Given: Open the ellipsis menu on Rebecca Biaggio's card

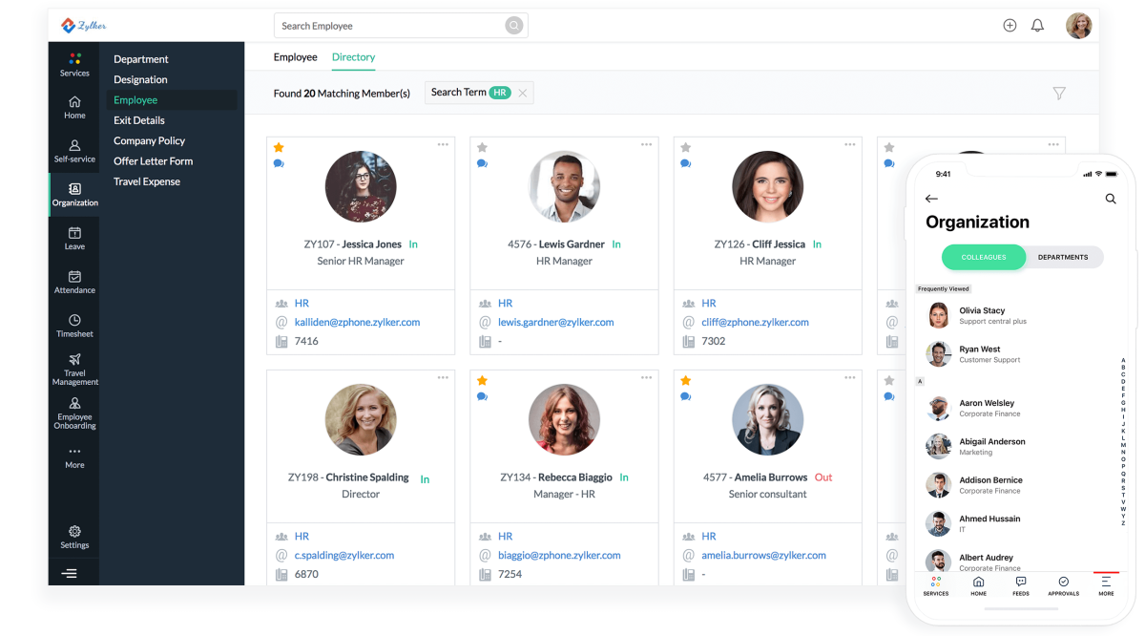Looking at the screenshot, I should [x=646, y=377].
